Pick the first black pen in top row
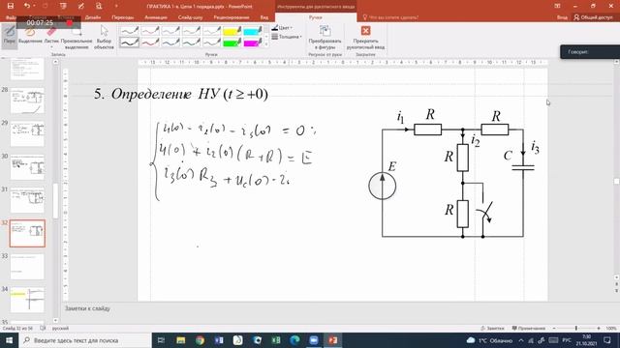This screenshot has height=348, width=620. (x=130, y=30)
